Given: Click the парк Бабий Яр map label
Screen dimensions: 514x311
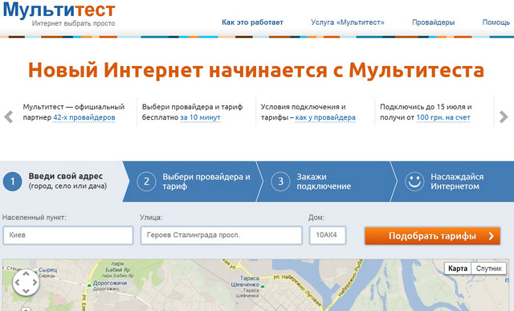Looking at the screenshot, I should tap(118, 267).
